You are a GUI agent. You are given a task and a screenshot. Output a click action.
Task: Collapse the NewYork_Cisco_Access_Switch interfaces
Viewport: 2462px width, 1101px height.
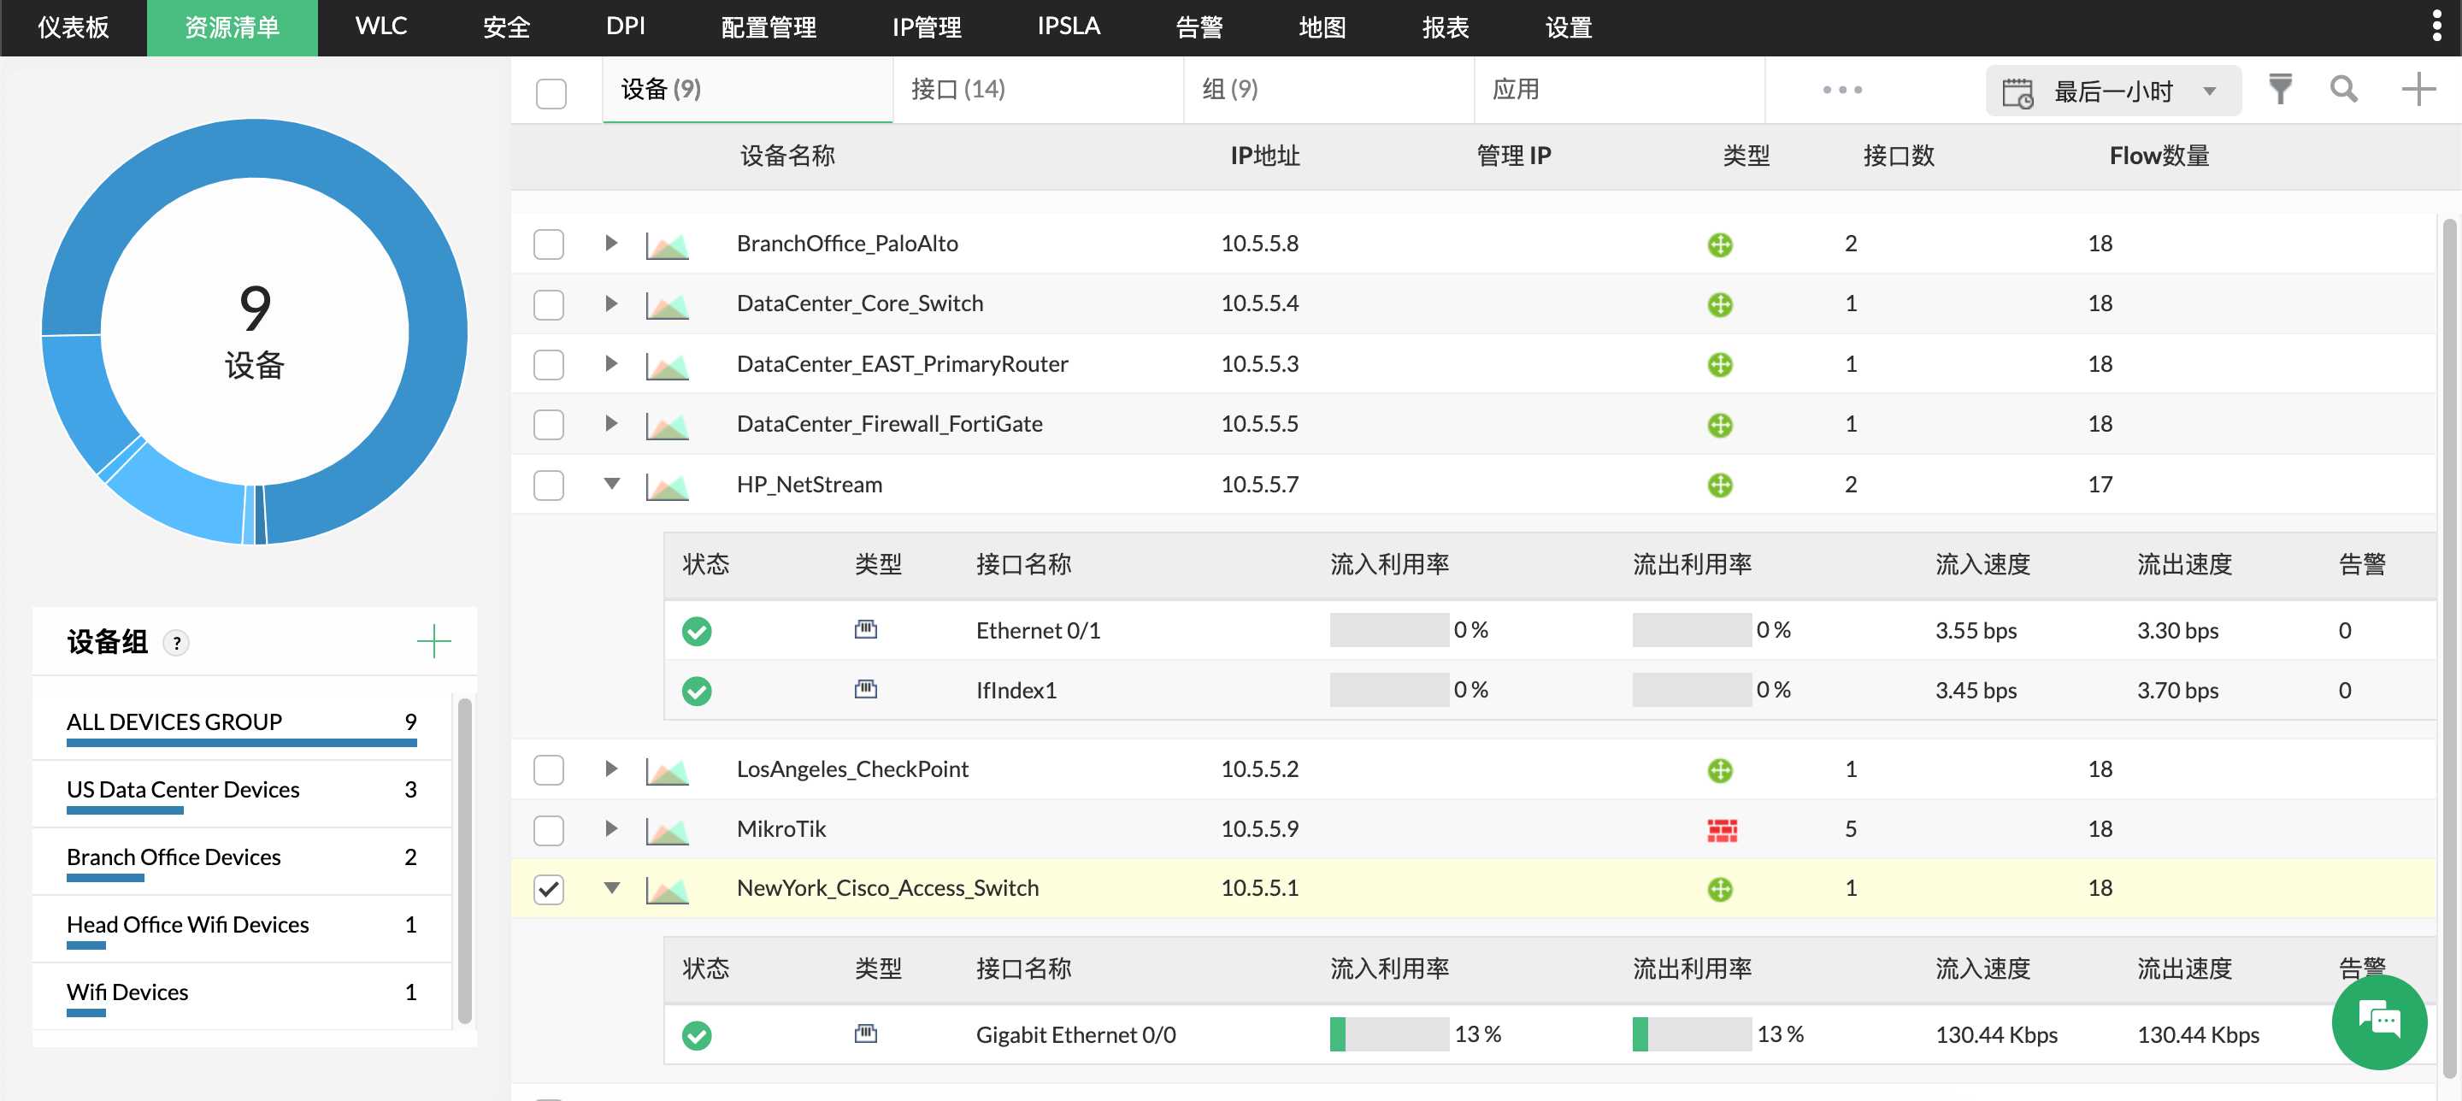pos(613,889)
